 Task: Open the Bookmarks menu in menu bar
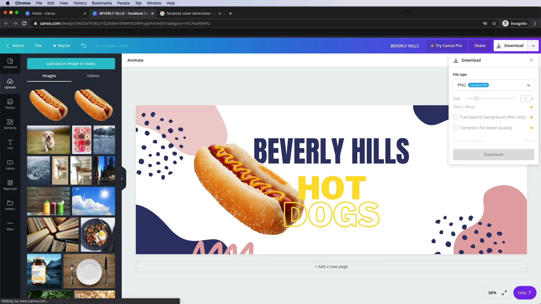click(x=102, y=3)
